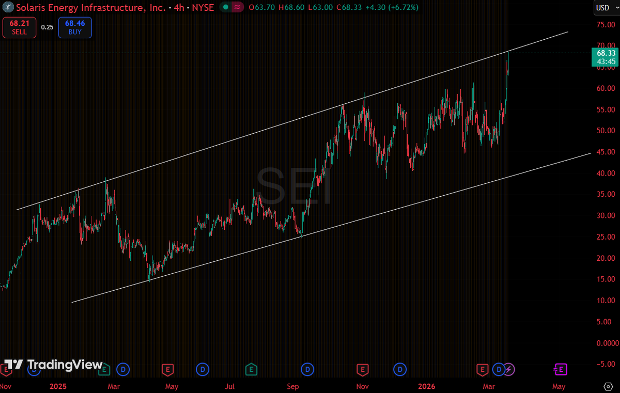
Task: Open the dividend marker after Sep 2025
Action: 307,369
